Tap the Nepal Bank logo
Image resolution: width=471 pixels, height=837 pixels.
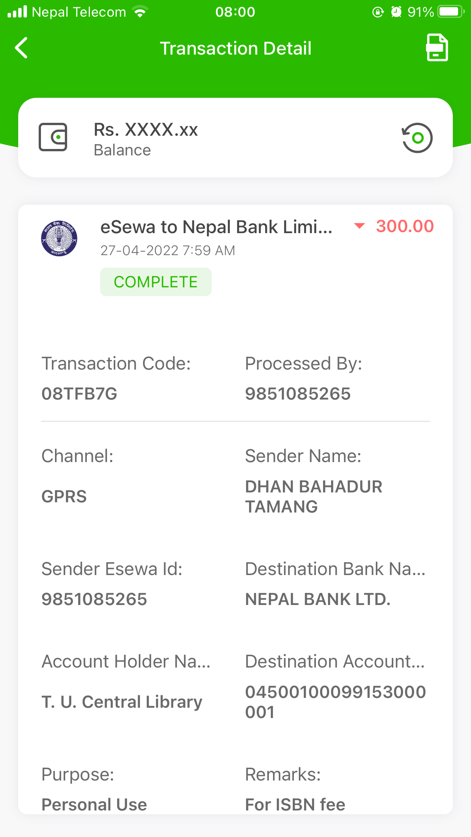(x=59, y=238)
